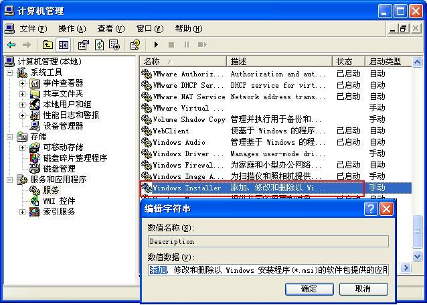427x305 pixels.
Task: Click the 索引服务 icon
Action: pos(35,212)
